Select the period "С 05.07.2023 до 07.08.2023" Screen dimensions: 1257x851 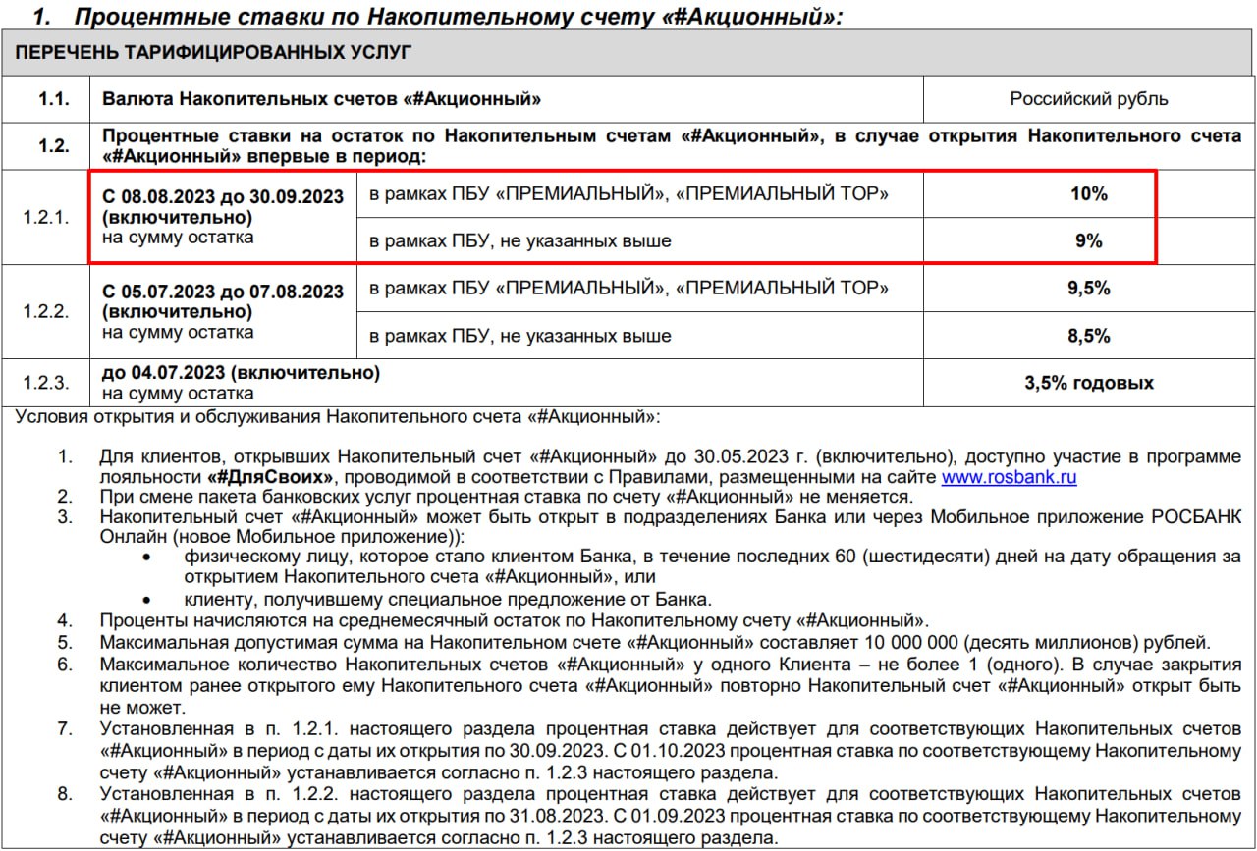pyautogui.click(x=223, y=292)
